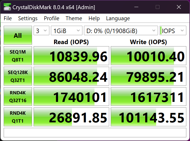The image size is (190, 141).
Task: Open the Help menu
Action: tap(94, 18)
